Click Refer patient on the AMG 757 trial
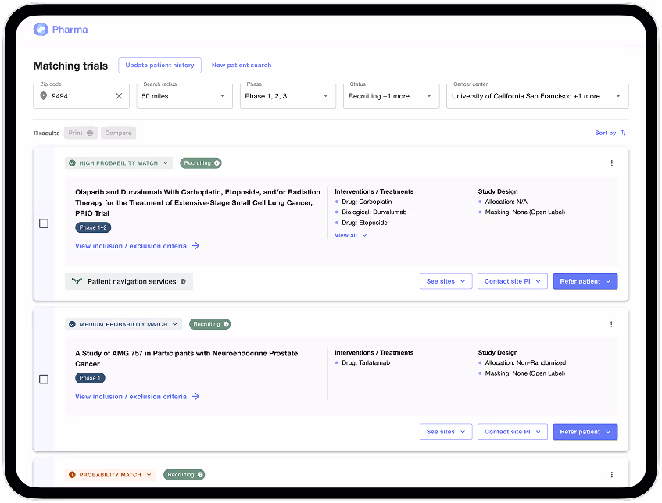This screenshot has width=662, height=503. (585, 432)
